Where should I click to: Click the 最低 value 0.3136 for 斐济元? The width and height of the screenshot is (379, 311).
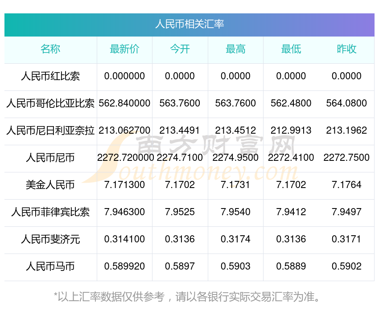coord(291,239)
